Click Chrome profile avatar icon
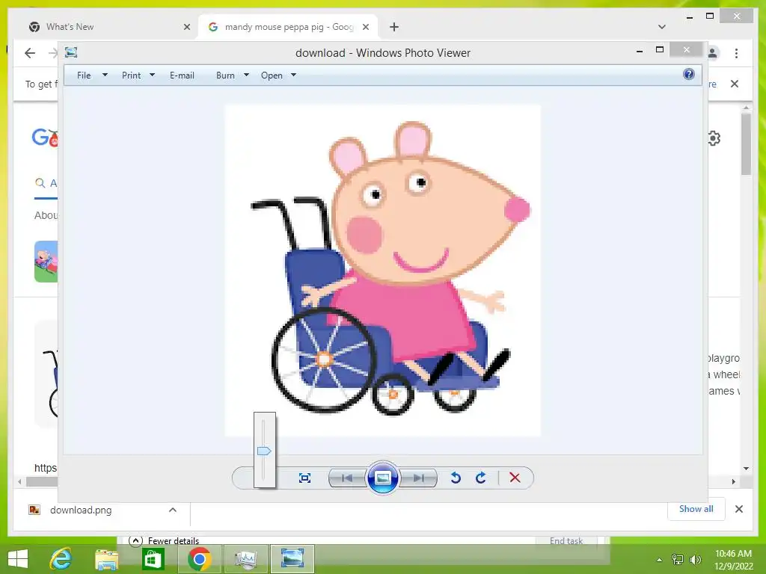Screen dimensions: 766x574 (x=713, y=53)
